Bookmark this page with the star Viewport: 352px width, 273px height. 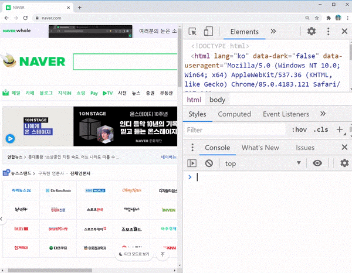click(317, 18)
